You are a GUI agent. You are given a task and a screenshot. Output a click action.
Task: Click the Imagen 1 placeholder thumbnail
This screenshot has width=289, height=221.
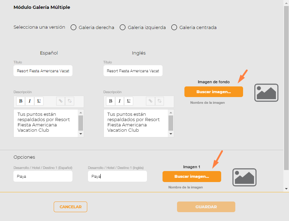click(x=244, y=177)
